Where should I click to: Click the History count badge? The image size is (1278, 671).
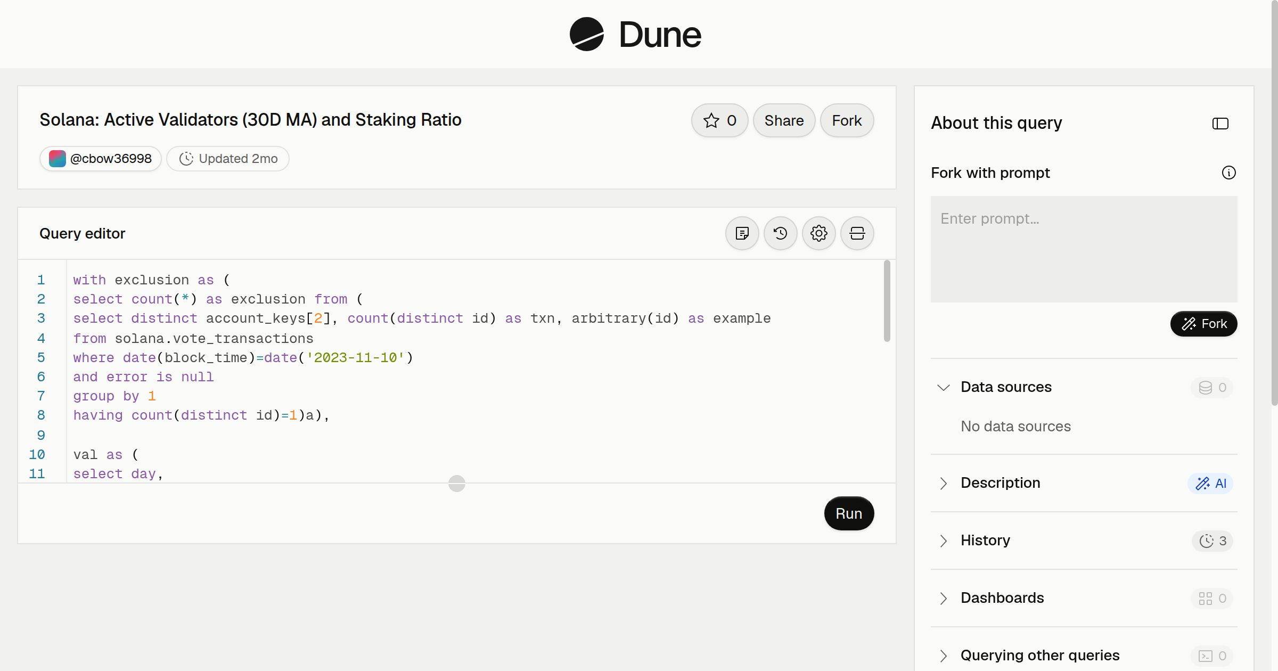(x=1213, y=541)
